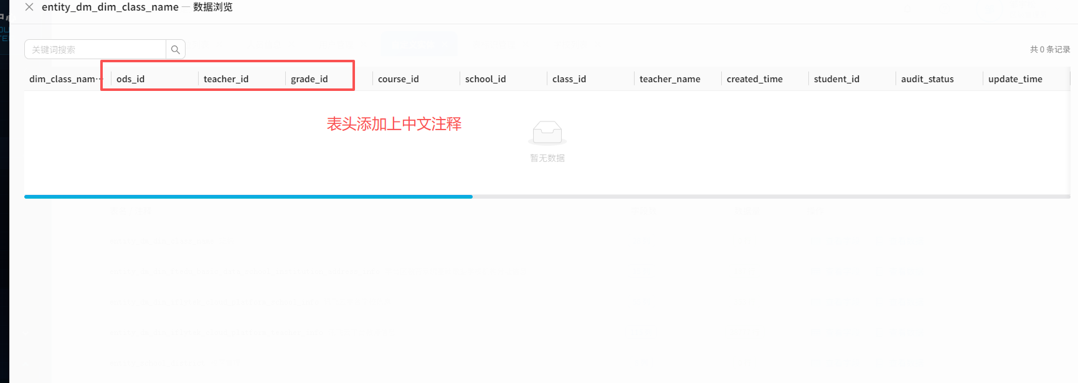Click the school_id column header
The image size is (1078, 383).
(486, 79)
